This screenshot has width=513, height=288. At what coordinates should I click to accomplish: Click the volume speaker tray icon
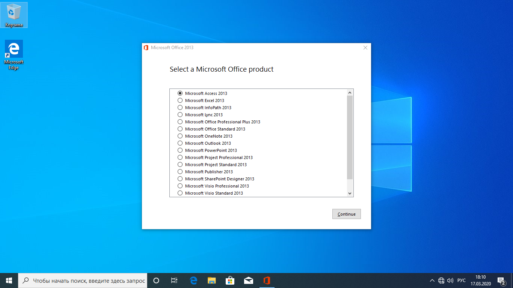click(450, 280)
